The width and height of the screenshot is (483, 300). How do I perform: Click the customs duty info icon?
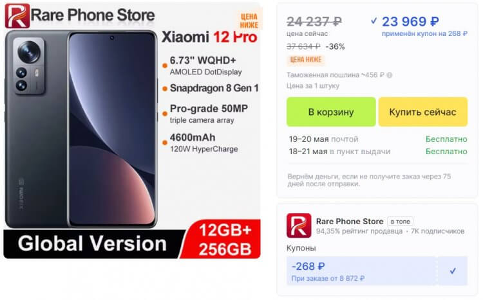pos(389,75)
